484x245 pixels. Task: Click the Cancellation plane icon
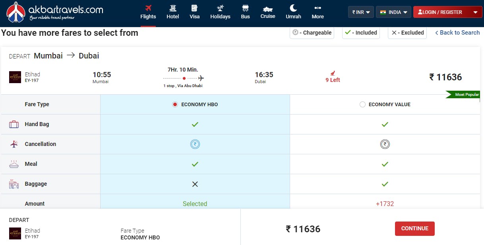tap(14, 144)
